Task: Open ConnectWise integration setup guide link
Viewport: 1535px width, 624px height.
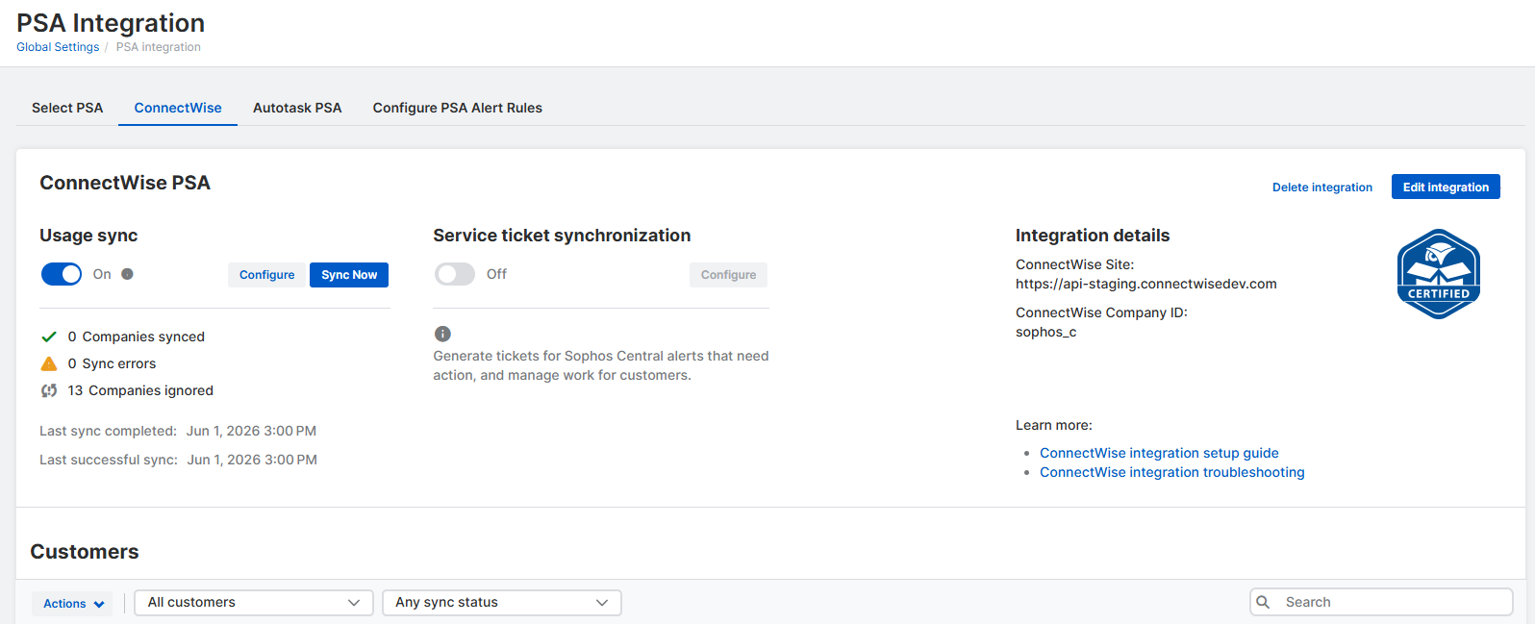Action: pos(1159,453)
